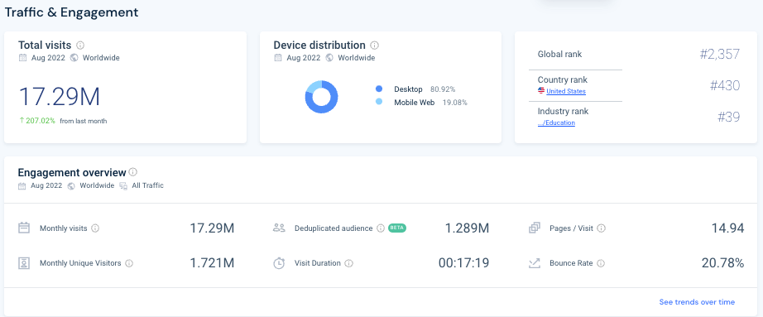Click the All Traffic filter label

(x=148, y=185)
